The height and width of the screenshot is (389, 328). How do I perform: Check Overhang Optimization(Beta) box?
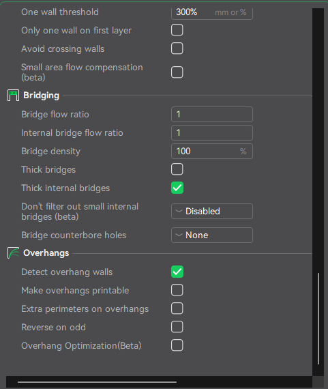click(177, 345)
